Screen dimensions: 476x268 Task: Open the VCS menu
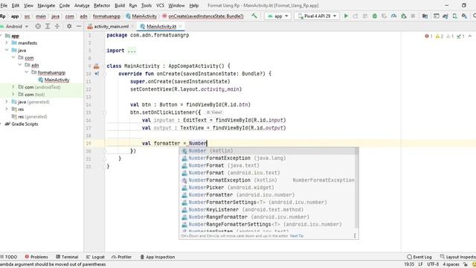coord(160,5)
